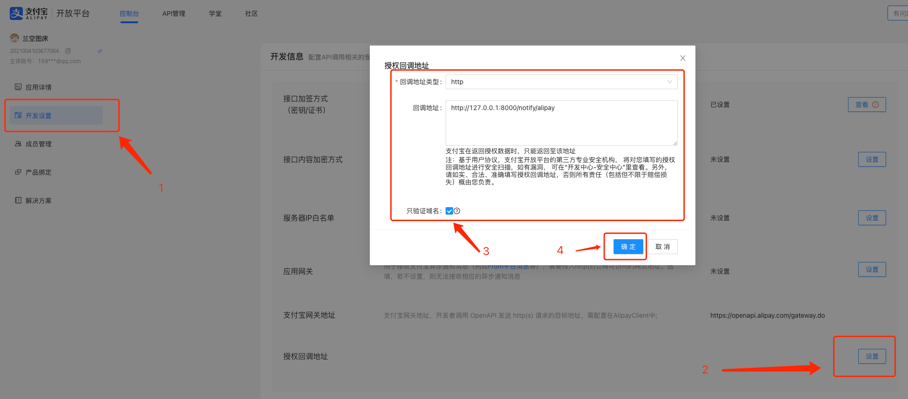908x399 pixels.
Task: Click the 支付宝网关地址 row label
Action: tap(309, 315)
